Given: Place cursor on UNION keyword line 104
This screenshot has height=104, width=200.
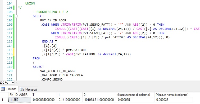Looking at the screenshot, I should tap(30, 4).
